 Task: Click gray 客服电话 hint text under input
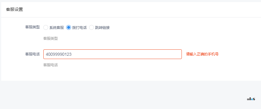point(51,65)
